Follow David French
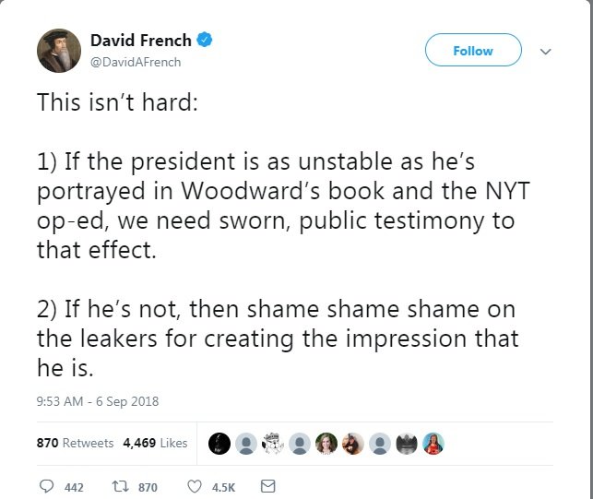593x499 pixels. point(473,51)
